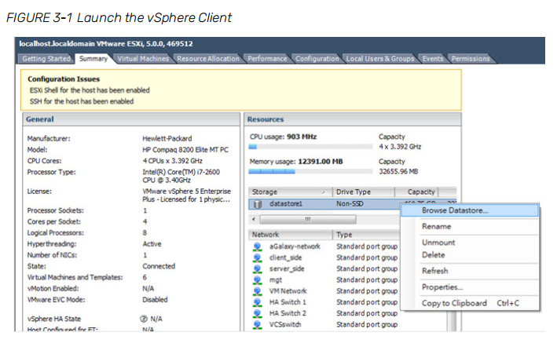Click the VM Network icon
557x347 pixels.
pyautogui.click(x=257, y=291)
